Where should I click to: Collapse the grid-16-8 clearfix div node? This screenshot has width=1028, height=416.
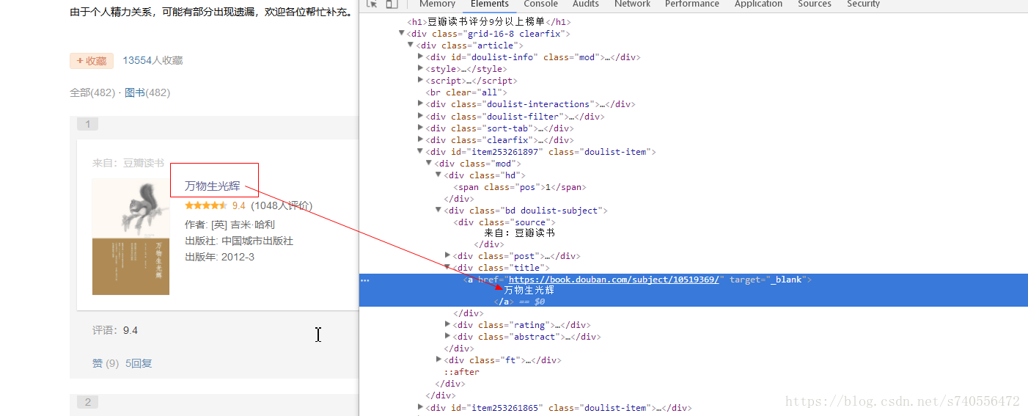[402, 34]
